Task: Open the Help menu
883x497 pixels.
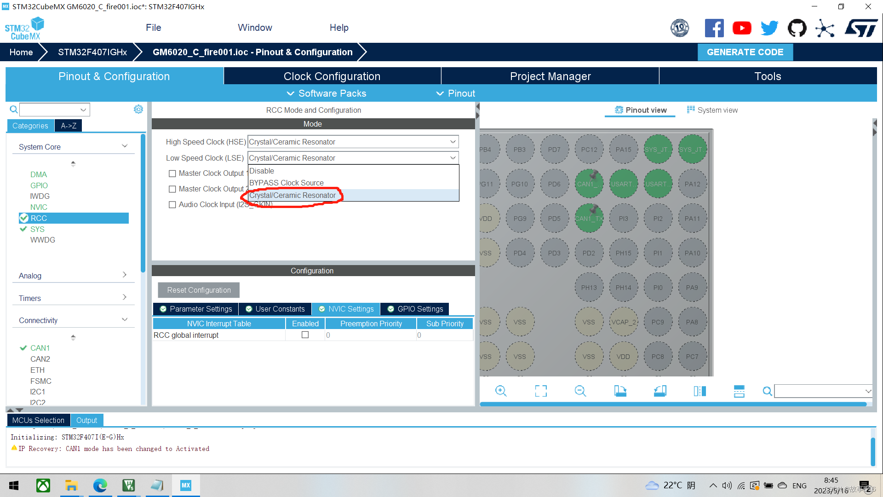Action: coord(339,28)
